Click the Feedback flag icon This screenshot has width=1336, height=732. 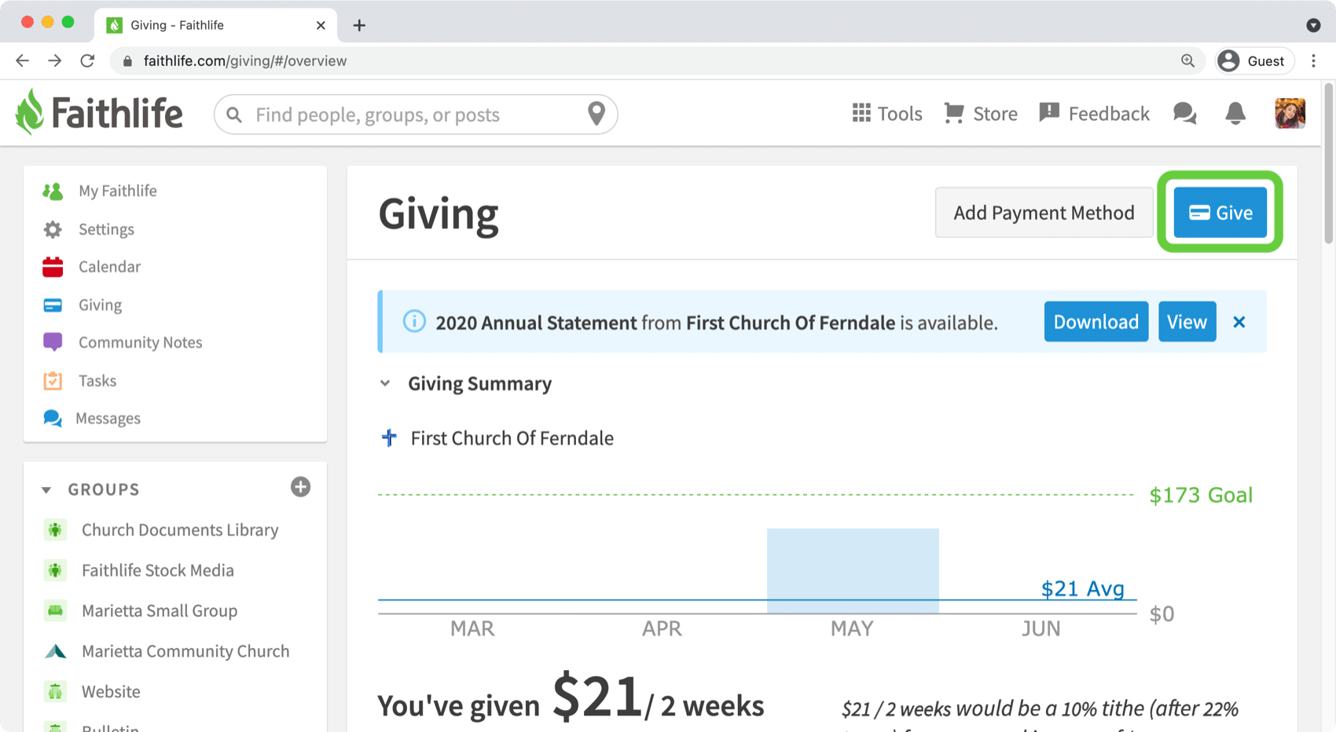click(1049, 113)
